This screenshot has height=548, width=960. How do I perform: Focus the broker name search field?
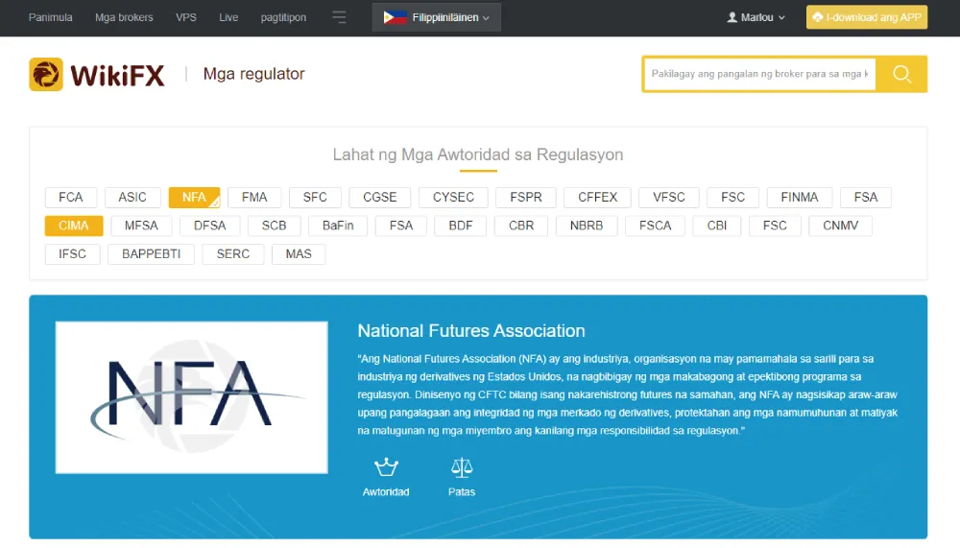(759, 74)
